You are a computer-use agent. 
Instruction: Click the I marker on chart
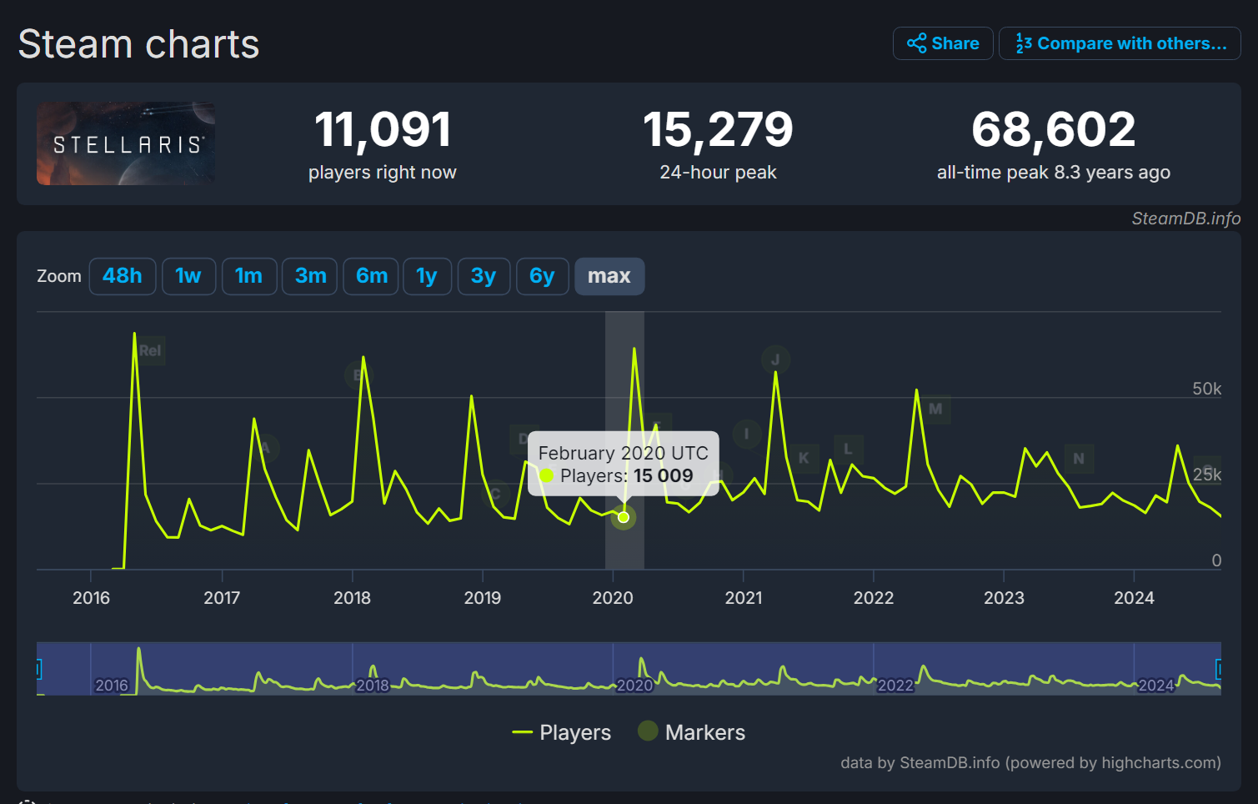(x=746, y=434)
